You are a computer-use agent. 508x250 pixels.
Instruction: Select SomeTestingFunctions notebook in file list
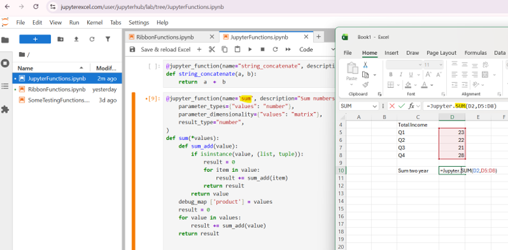coord(67,100)
